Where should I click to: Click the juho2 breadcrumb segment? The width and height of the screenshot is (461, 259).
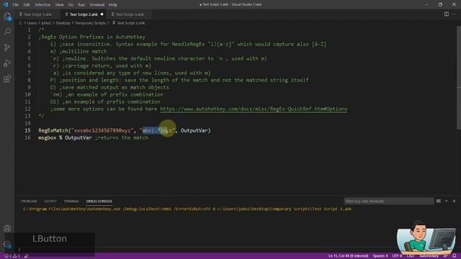(46, 23)
